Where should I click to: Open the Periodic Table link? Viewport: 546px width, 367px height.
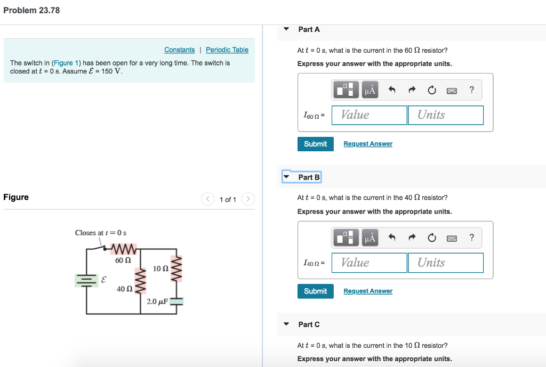pyautogui.click(x=227, y=50)
